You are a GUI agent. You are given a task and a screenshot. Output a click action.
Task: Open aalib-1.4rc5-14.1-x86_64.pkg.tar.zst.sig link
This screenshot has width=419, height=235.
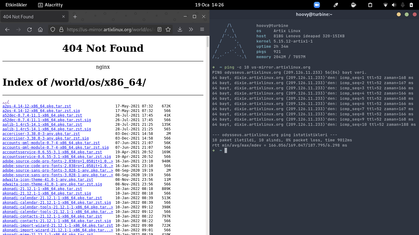(x=47, y=129)
